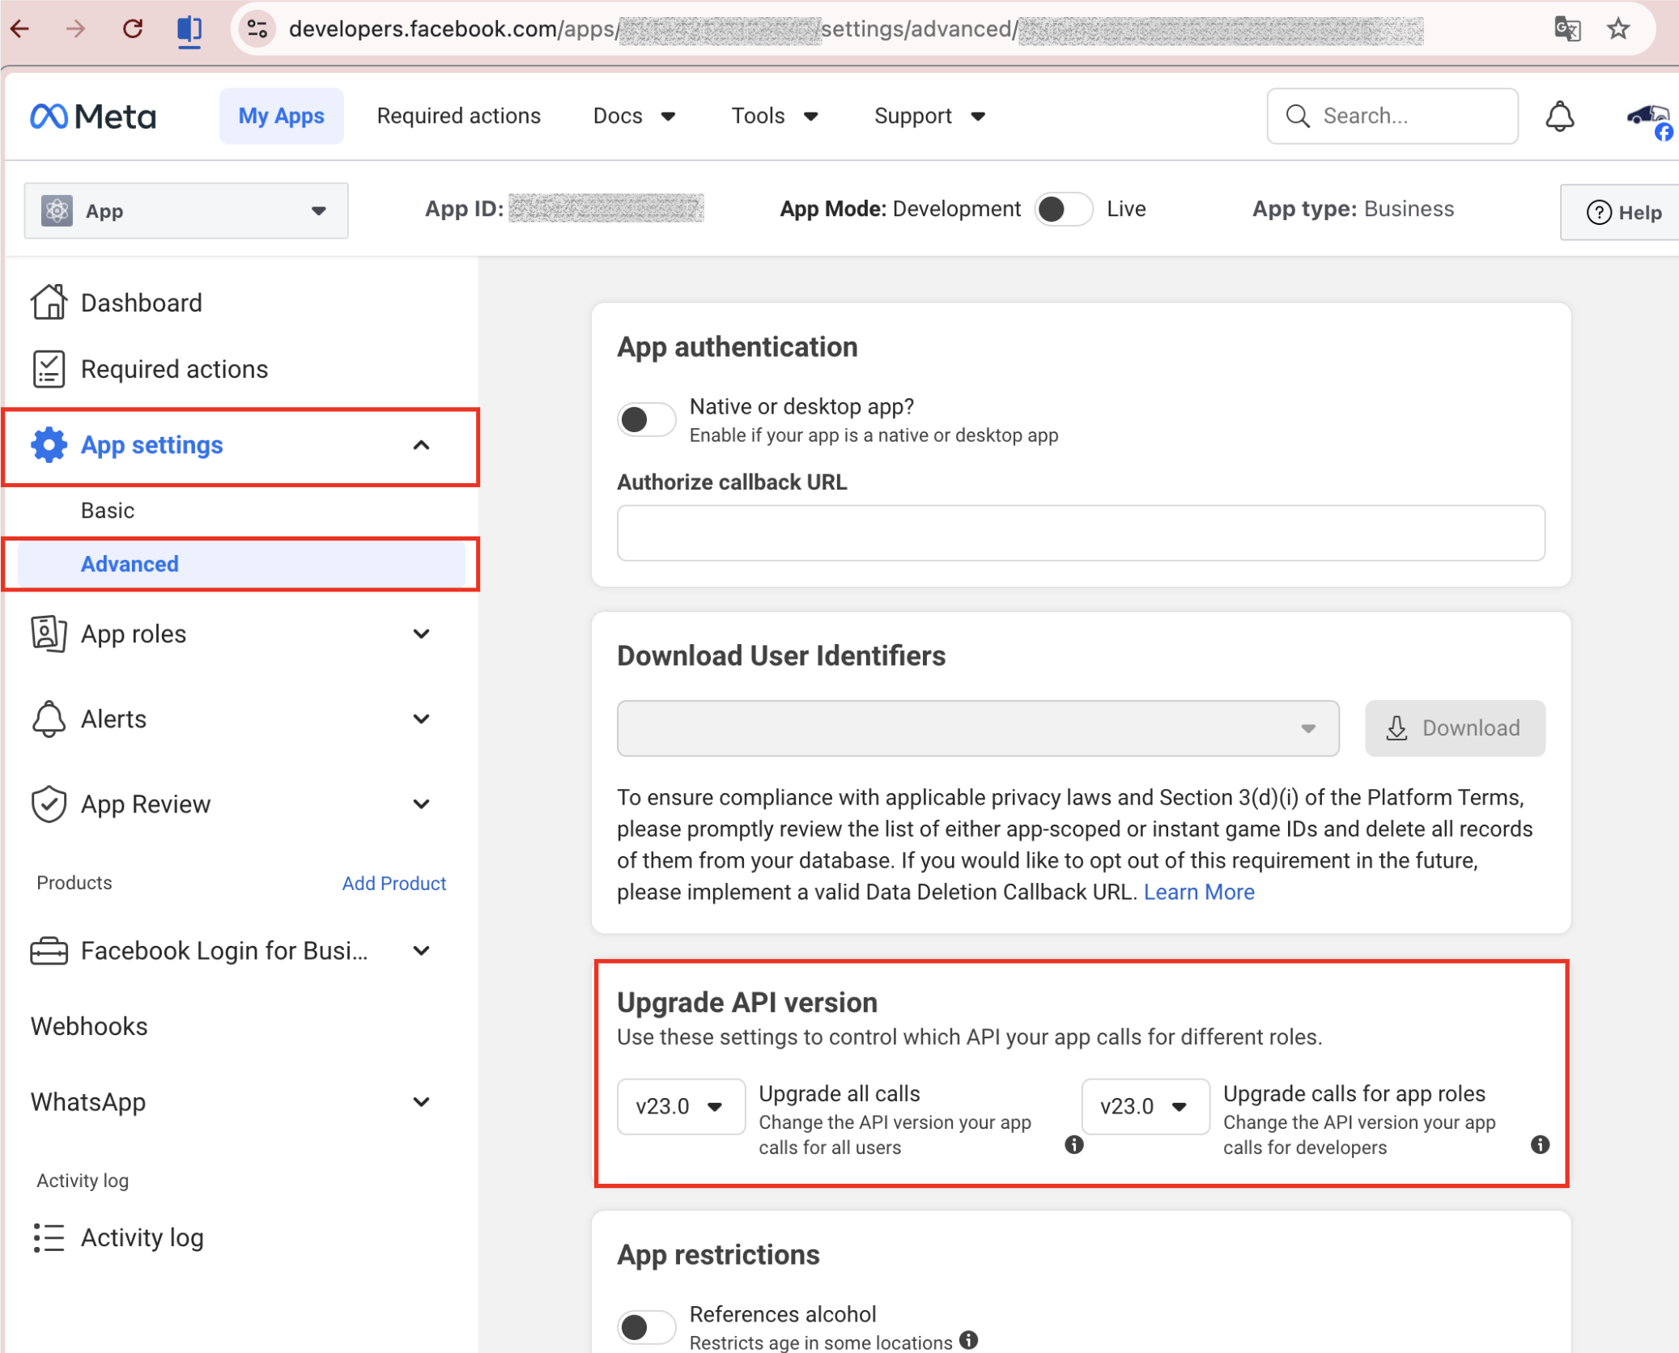This screenshot has height=1353, width=1679.
Task: Open the App selector dropdown
Action: tap(186, 210)
